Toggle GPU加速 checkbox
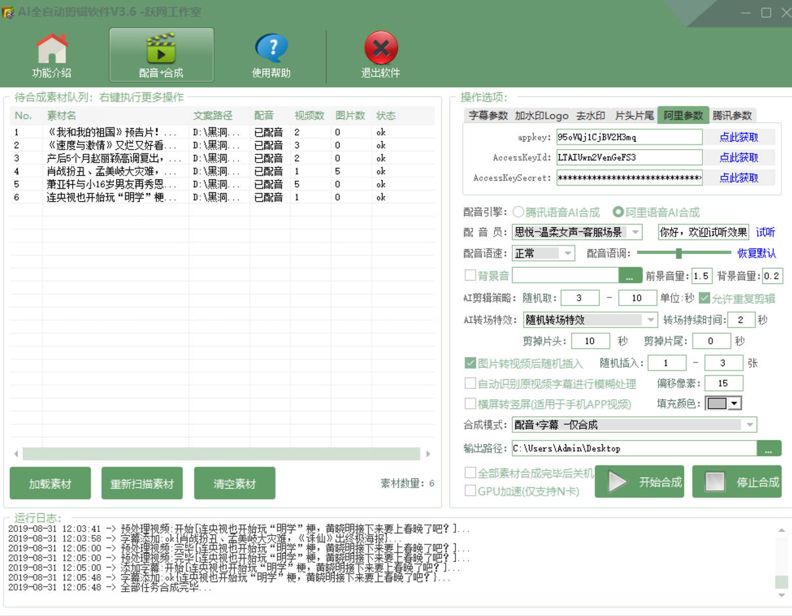Viewport: 792px width, 616px height. point(470,491)
